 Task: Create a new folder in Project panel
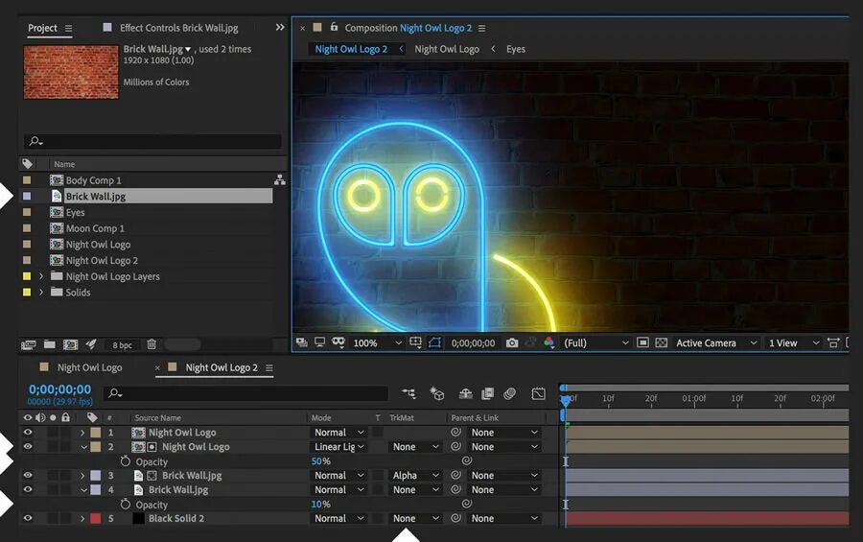point(50,344)
